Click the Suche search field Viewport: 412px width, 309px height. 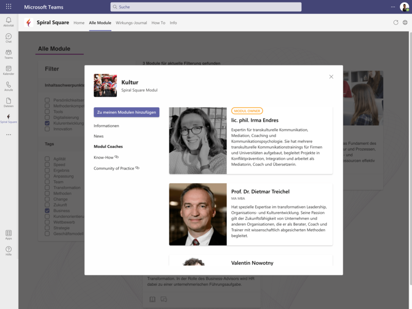click(206, 7)
